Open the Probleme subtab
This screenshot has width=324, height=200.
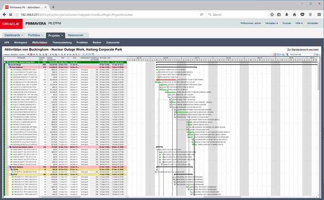[x=82, y=43]
